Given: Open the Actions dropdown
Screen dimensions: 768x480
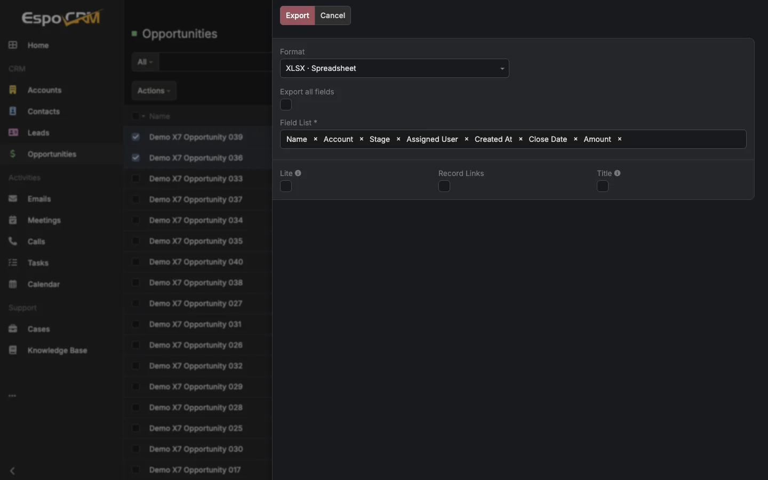Looking at the screenshot, I should point(154,91).
